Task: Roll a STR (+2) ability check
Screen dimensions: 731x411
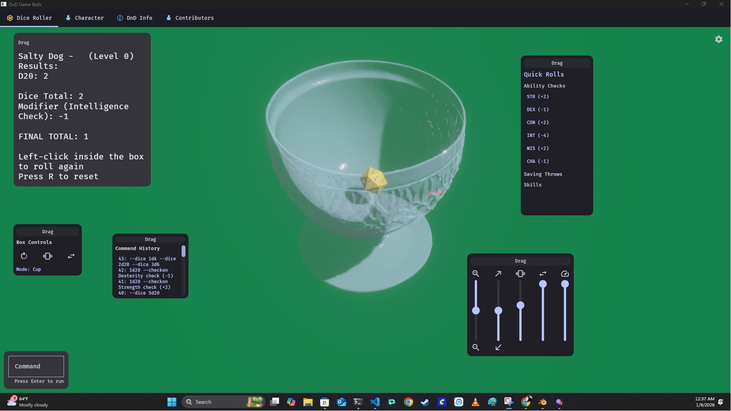Action: click(538, 97)
